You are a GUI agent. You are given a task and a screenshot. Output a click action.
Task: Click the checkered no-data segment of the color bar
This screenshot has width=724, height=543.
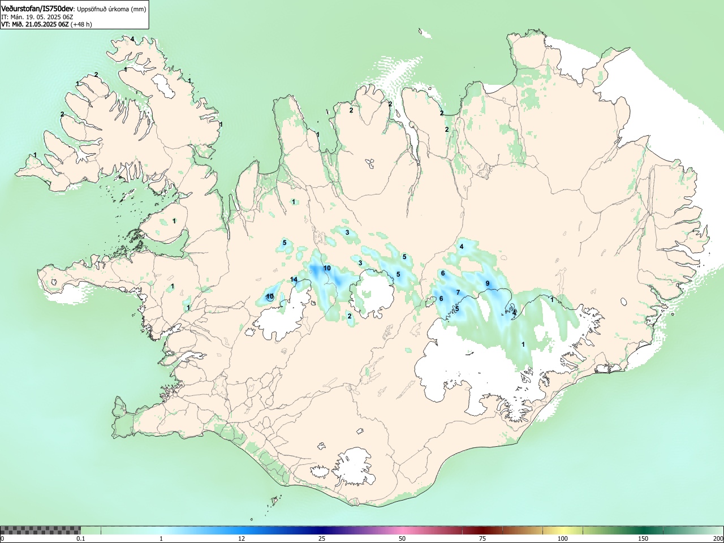pyautogui.click(x=40, y=530)
